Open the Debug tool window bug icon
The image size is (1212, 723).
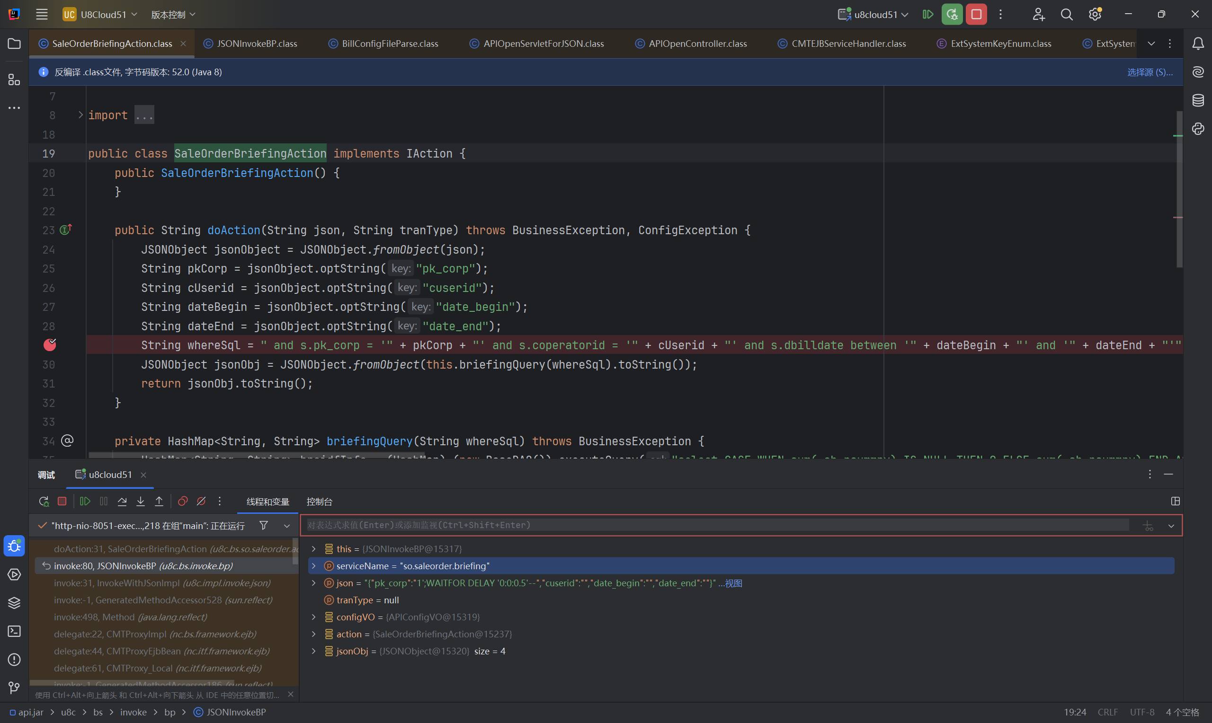14,546
